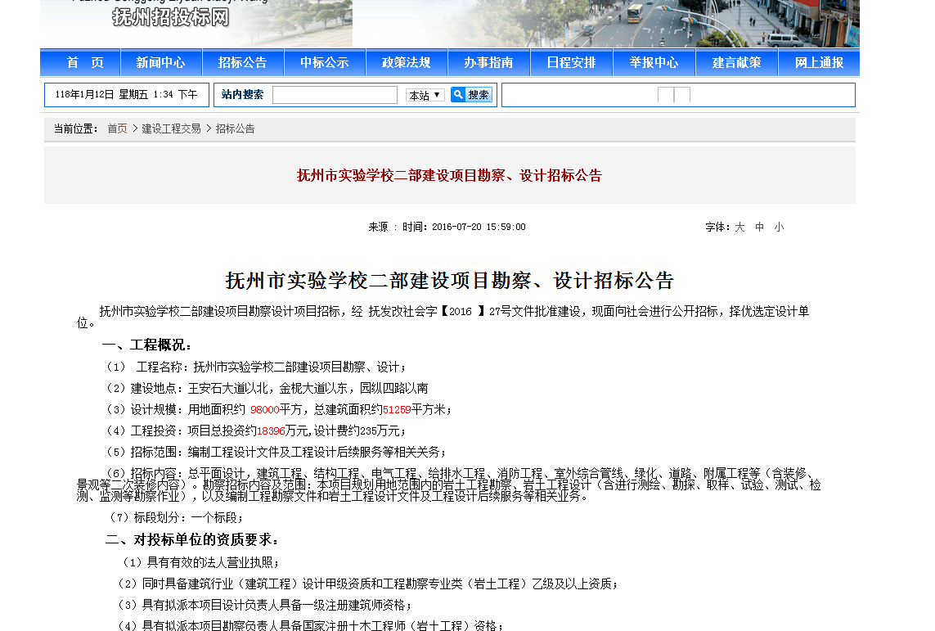This screenshot has height=631, width=935.
Task: Click 招标公告 breadcrumb link
Action: [x=235, y=128]
